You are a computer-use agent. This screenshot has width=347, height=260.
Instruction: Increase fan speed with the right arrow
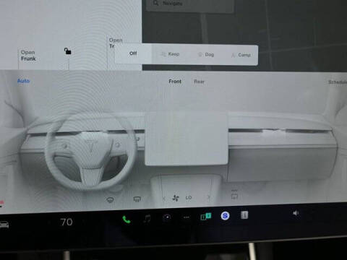[x=209, y=197]
